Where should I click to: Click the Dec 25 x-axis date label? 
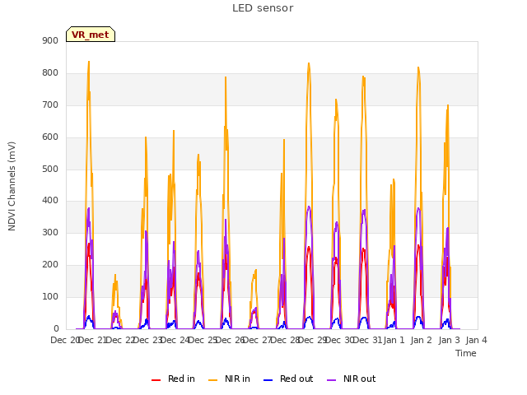202,340
